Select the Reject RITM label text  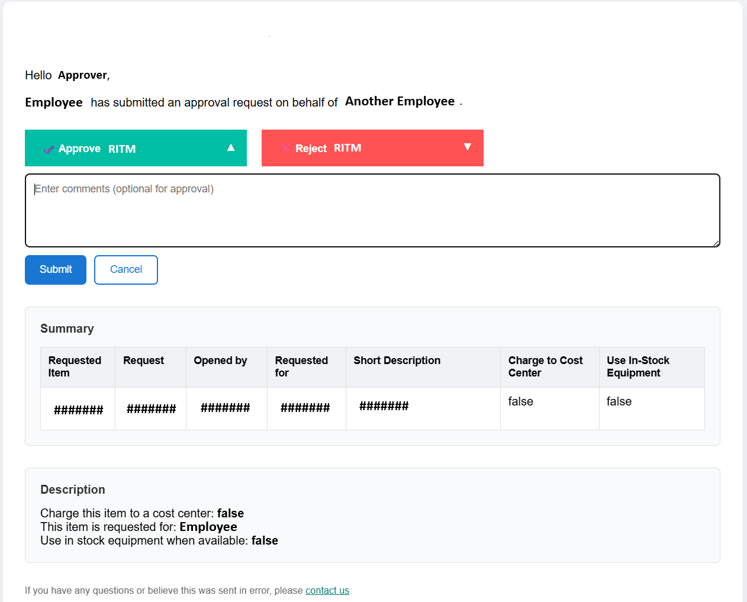point(328,148)
